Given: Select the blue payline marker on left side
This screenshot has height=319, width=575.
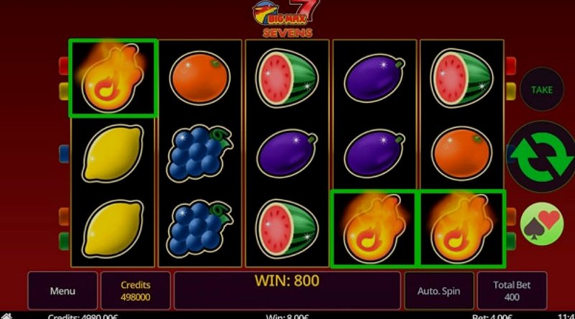Looking at the screenshot, I should 64,153.
